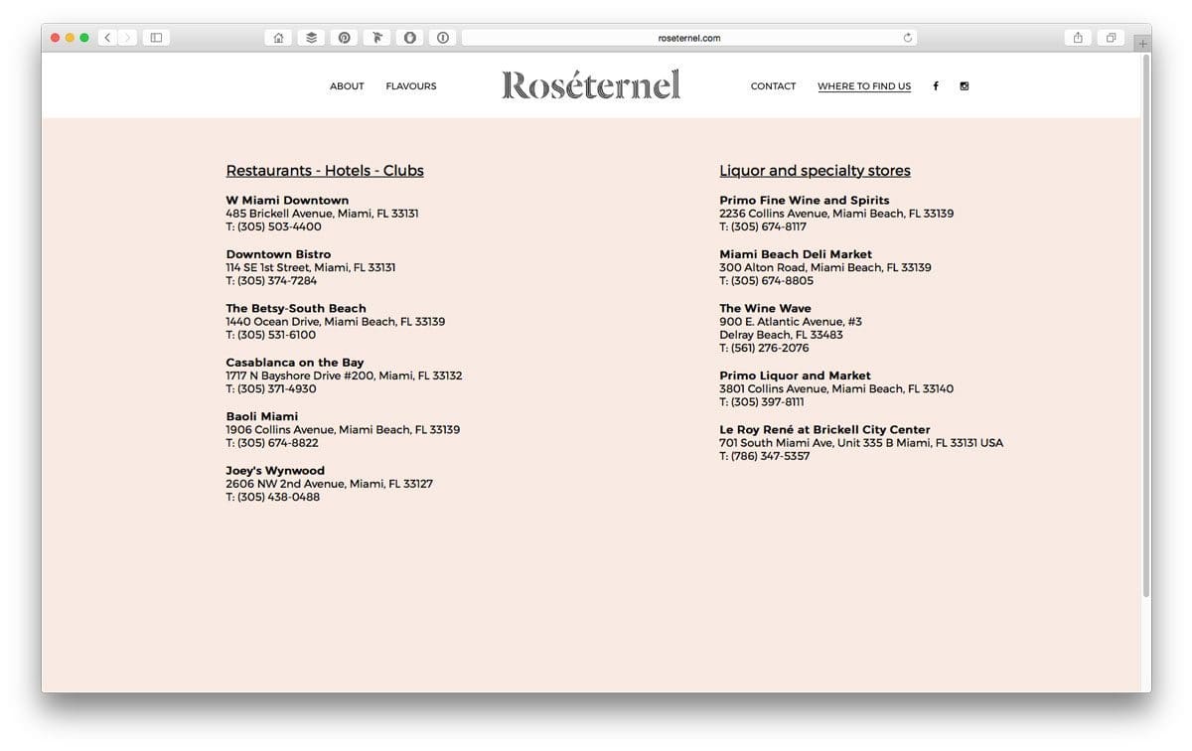Open Roséternel's Facebook page

pos(935,85)
